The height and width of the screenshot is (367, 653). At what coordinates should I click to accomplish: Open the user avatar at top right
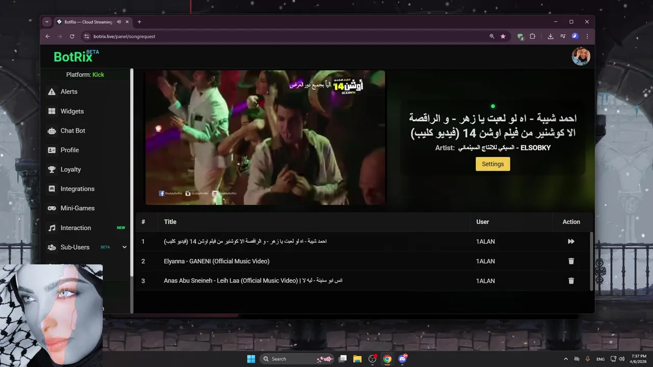click(581, 57)
